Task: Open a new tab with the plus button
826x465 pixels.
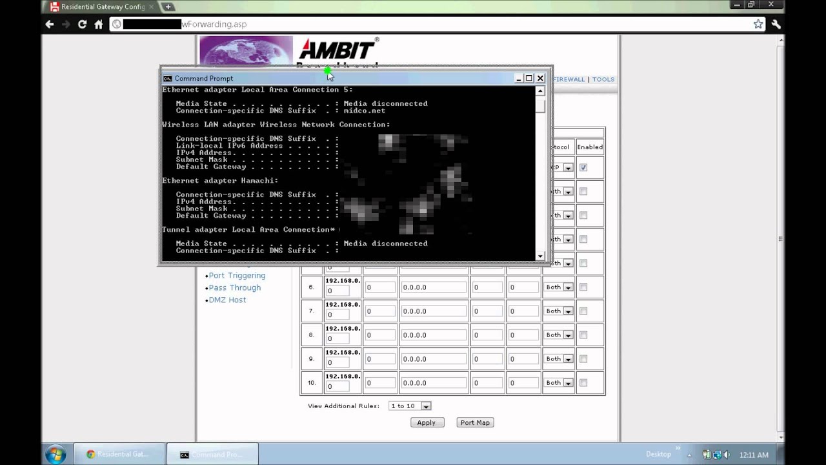Action: (168, 6)
